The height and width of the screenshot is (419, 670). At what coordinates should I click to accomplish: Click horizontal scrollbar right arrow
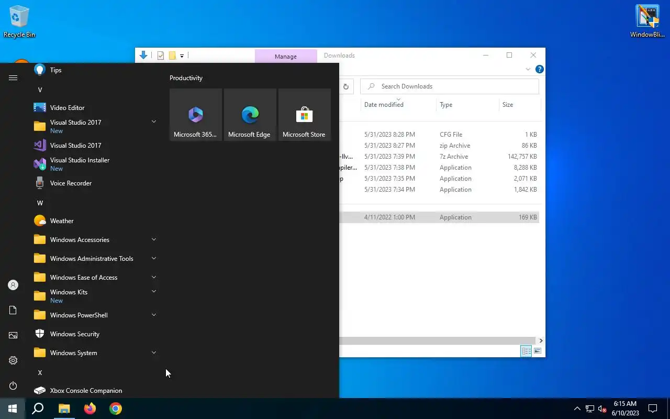pos(541,340)
